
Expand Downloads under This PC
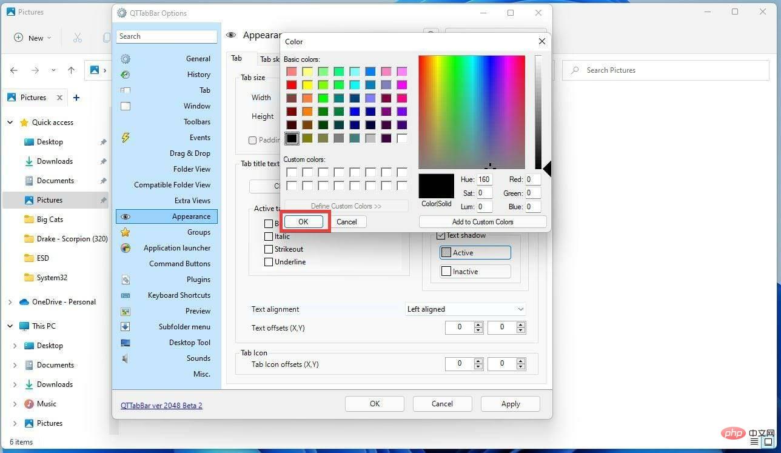click(15, 384)
